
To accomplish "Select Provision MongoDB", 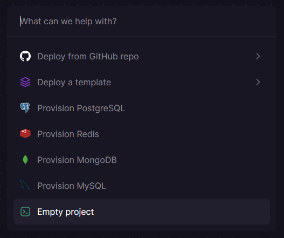I will [x=142, y=160].
